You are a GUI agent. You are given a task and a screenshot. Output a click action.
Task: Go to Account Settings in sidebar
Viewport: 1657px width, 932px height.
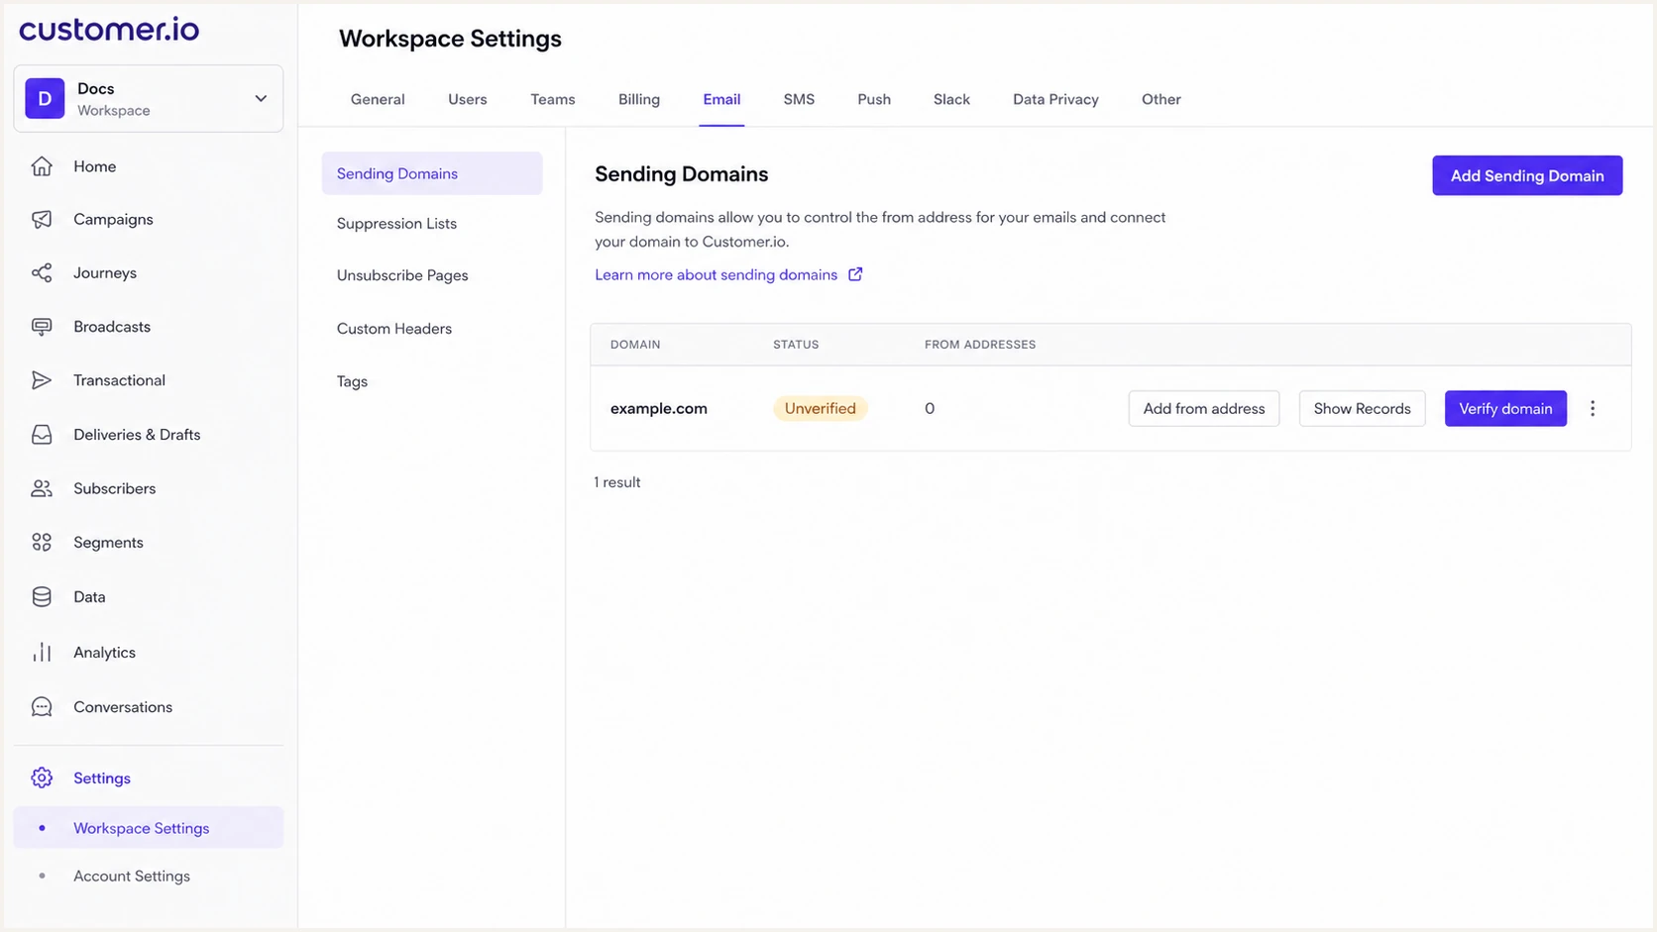[x=132, y=876]
